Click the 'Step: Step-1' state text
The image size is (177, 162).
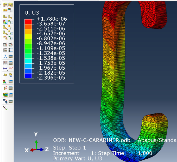pos(69,148)
